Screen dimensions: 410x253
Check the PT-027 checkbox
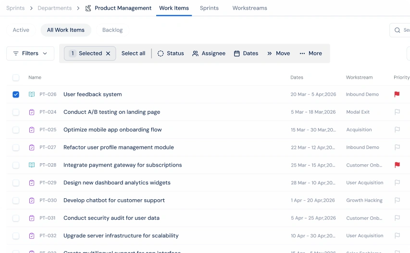(16, 147)
